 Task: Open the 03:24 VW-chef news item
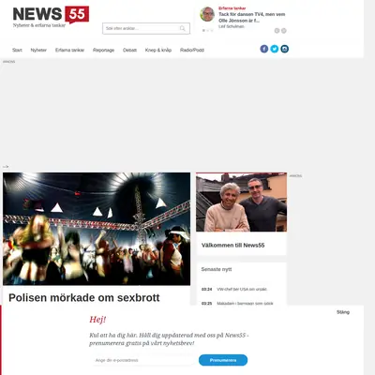coord(234,290)
